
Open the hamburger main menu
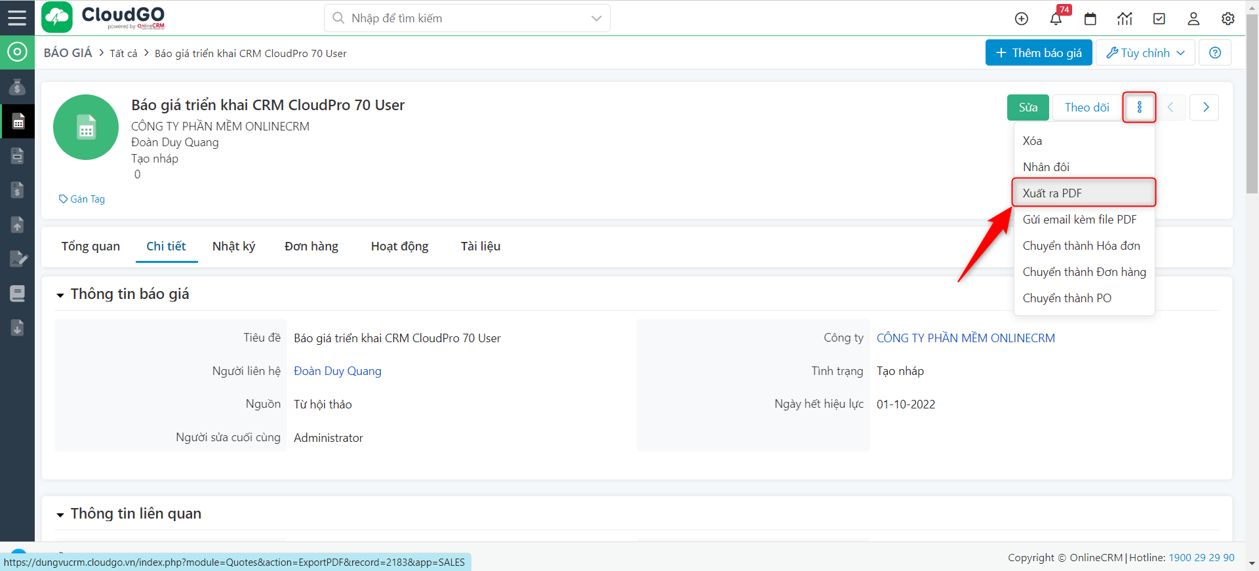pyautogui.click(x=17, y=18)
